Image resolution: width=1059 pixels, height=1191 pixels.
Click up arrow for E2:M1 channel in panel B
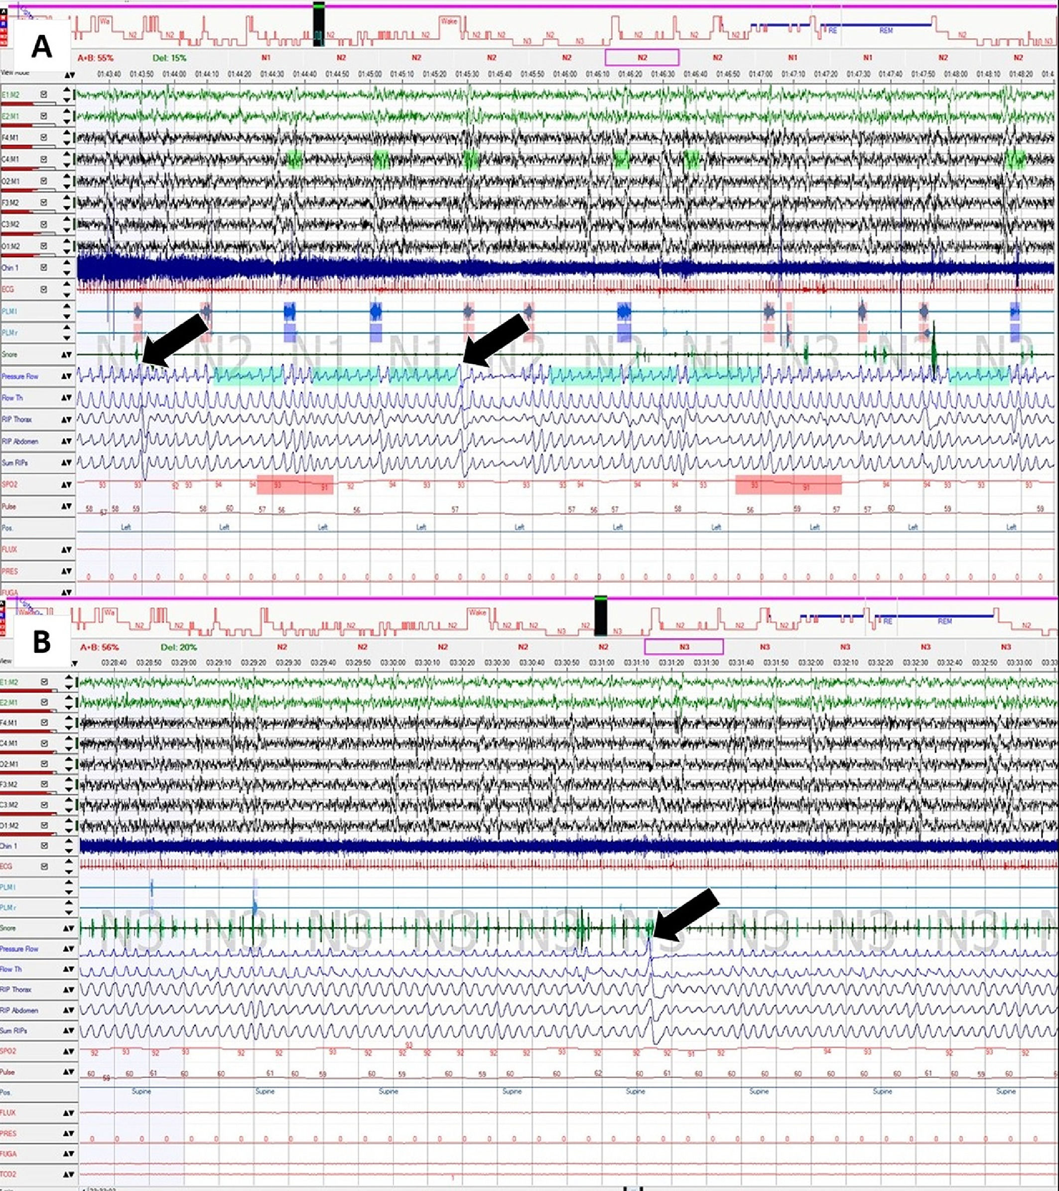69,698
